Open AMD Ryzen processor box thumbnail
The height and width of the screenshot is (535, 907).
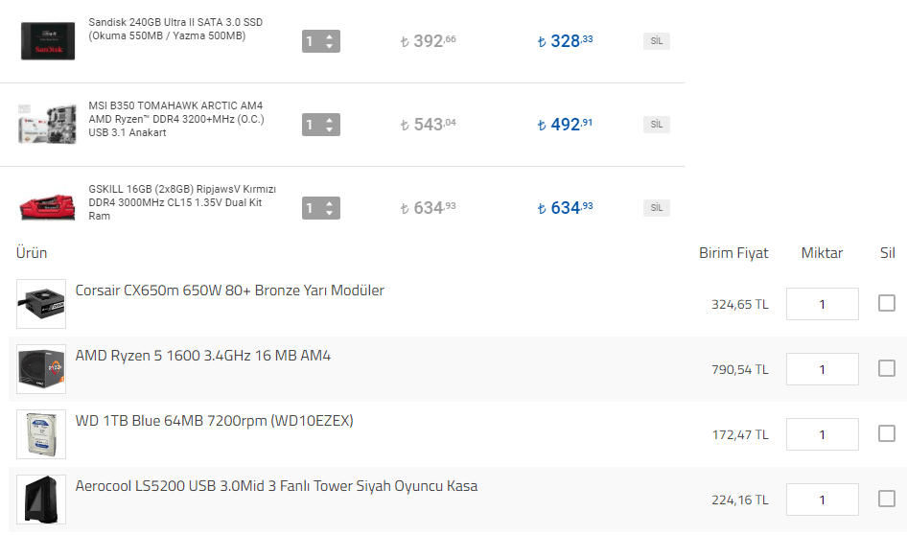coord(41,369)
